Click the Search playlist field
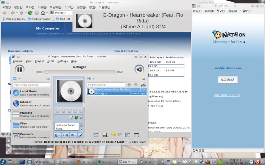This screenshot has width=265, height=165. pyautogui.click(x=106, y=85)
